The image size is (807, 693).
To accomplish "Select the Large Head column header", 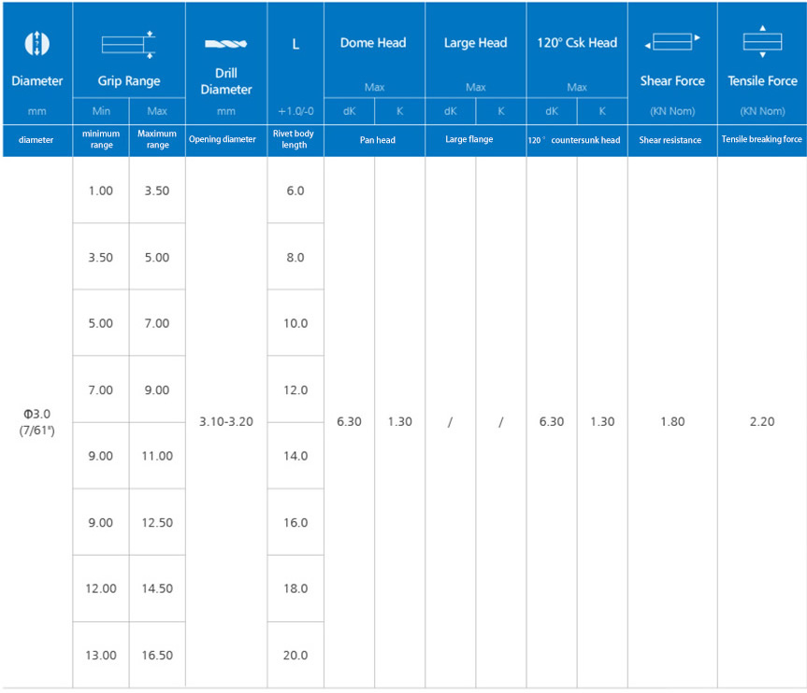I will pyautogui.click(x=475, y=43).
